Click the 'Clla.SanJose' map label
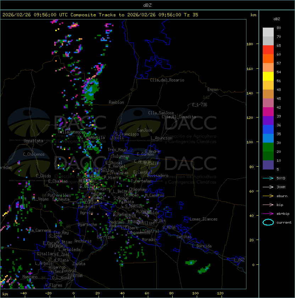Image resolution: width=295 pixels, height=298 pixels. point(161,113)
